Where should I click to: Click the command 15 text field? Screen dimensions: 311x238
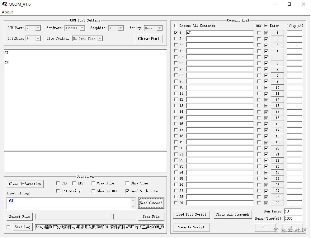click(220, 118)
